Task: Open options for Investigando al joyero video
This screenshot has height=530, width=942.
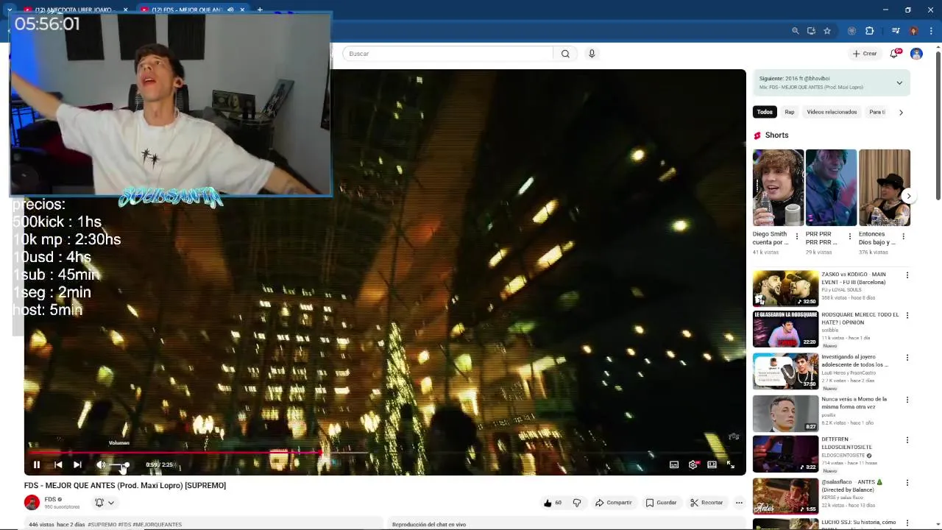Action: (x=907, y=358)
